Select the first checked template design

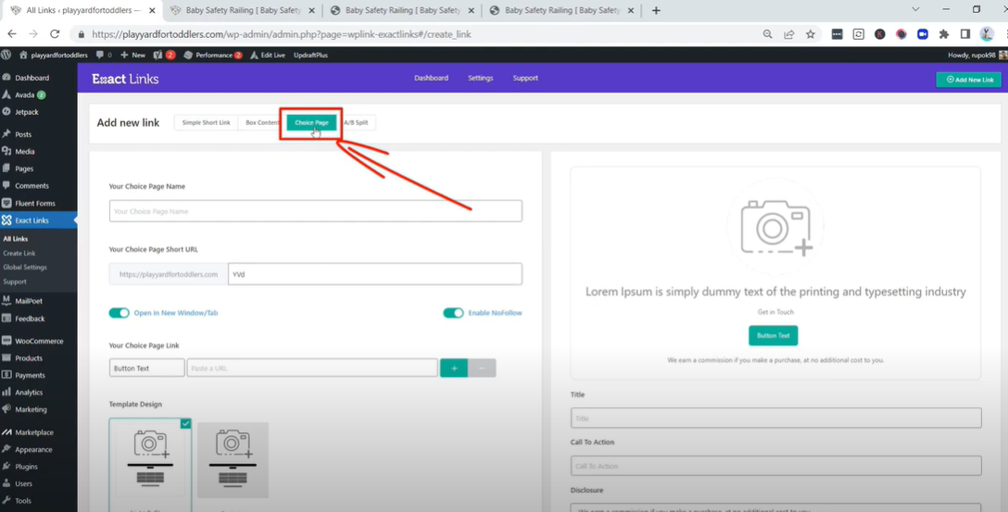pos(150,464)
